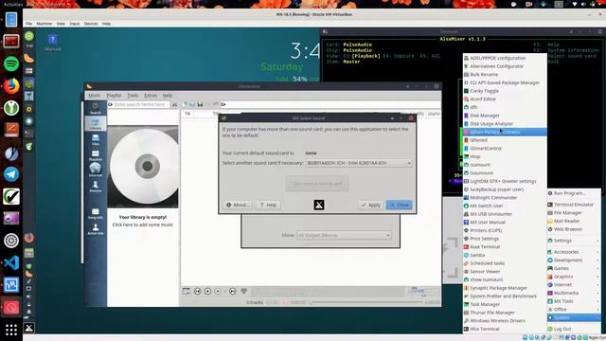
Task: Click previous track button in Clementine
Action: pyautogui.click(x=197, y=291)
